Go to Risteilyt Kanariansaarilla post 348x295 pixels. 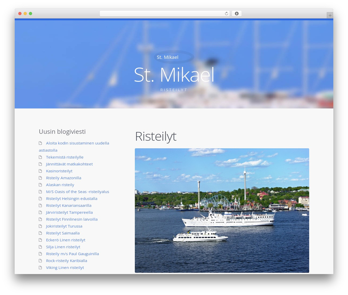(69, 205)
